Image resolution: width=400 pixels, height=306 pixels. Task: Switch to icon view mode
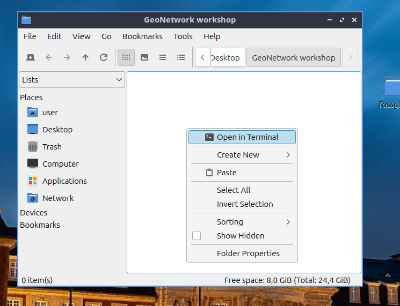(126, 57)
